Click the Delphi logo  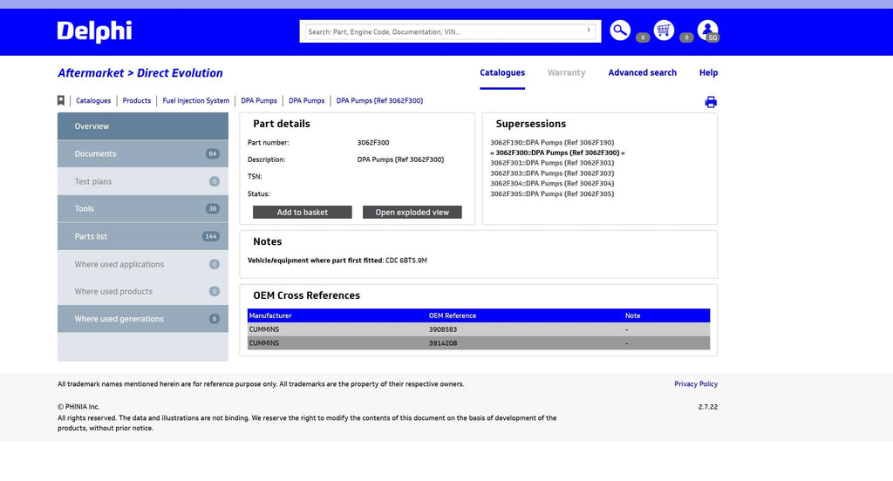[x=94, y=31]
